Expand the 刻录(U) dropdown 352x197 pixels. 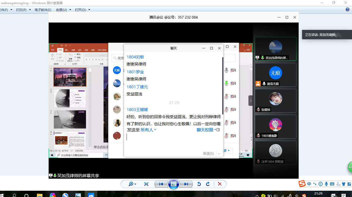63,10
